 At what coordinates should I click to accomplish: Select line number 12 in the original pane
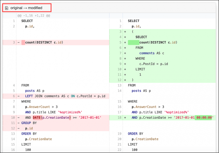(x=13, y=128)
